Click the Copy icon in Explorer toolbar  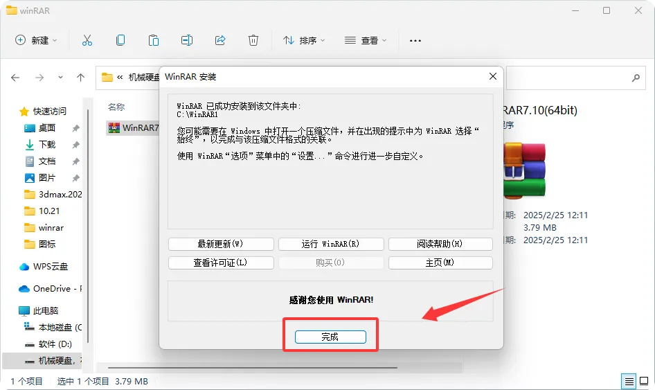pos(120,41)
